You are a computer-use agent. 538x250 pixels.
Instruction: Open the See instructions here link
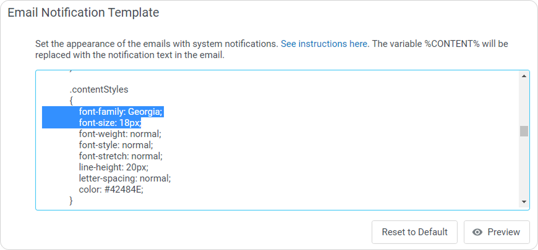(324, 44)
